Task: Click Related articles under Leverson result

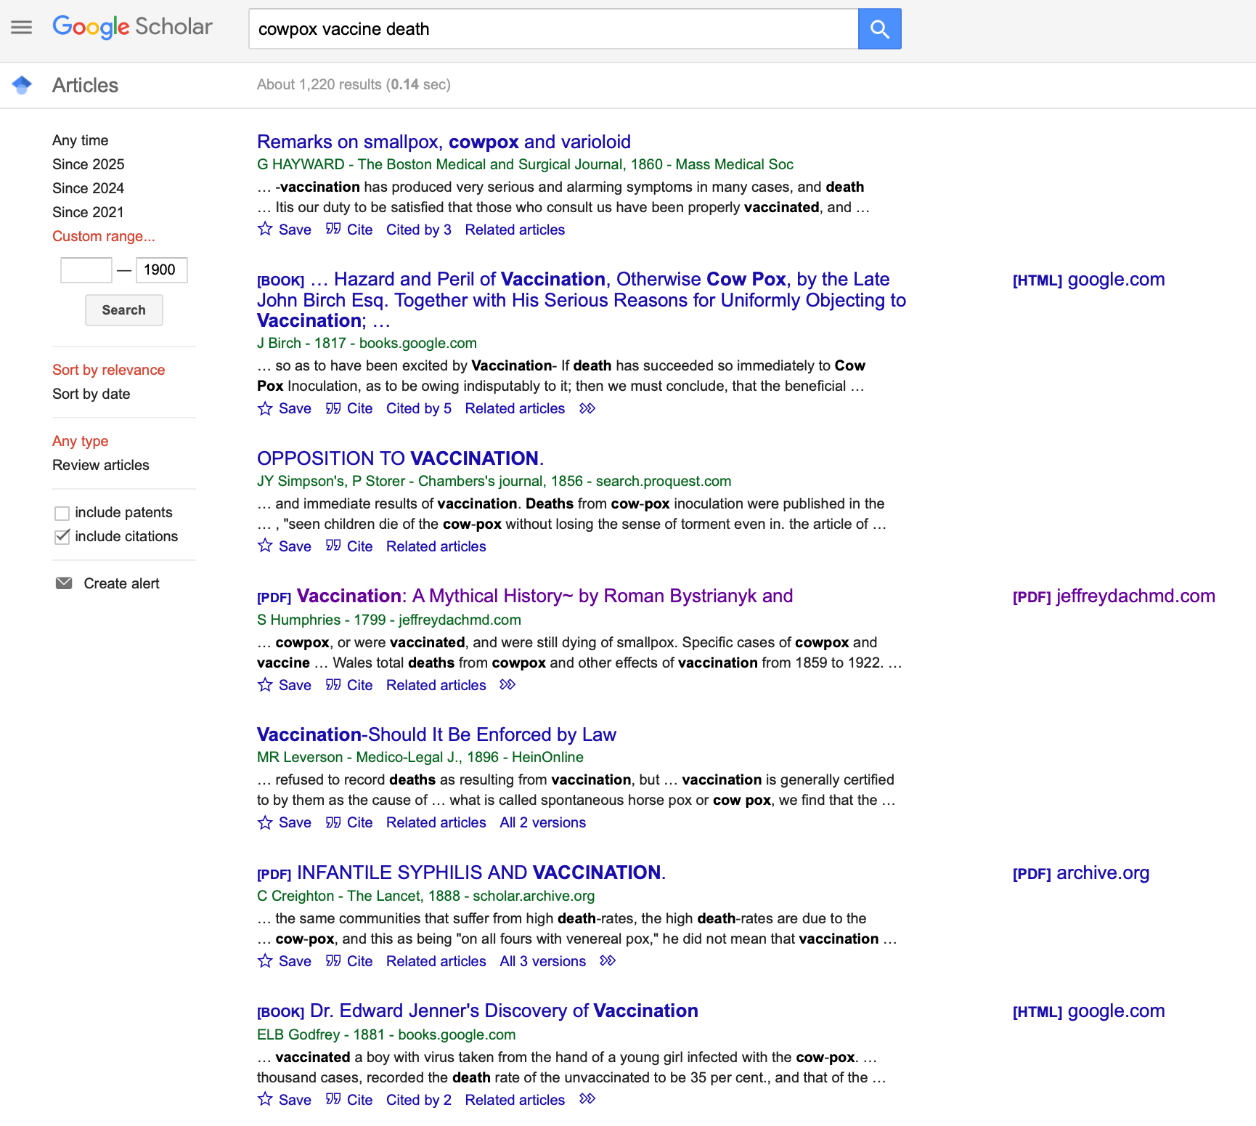Action: tap(436, 822)
